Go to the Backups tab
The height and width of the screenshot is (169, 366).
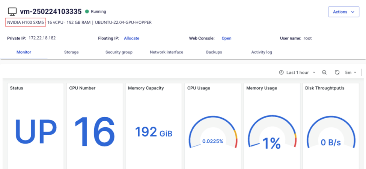[x=214, y=52]
